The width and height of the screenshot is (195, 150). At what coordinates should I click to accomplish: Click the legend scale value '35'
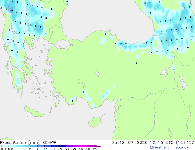pos(74,149)
